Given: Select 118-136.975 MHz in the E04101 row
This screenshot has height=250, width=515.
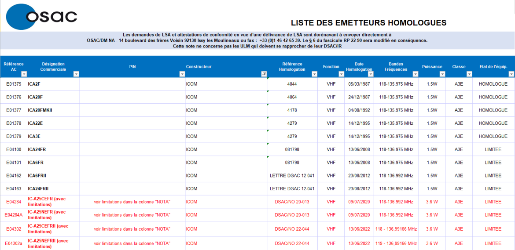Looking at the screenshot, I should pos(396,163).
